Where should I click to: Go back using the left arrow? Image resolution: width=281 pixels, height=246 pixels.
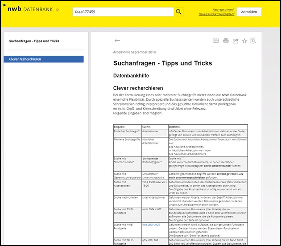pyautogui.click(x=117, y=41)
